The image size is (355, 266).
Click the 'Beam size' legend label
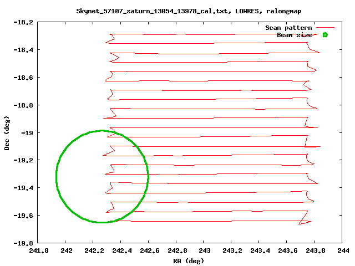(295, 35)
